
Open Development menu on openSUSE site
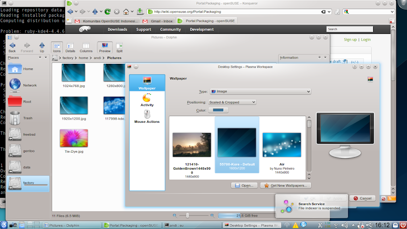(x=202, y=29)
